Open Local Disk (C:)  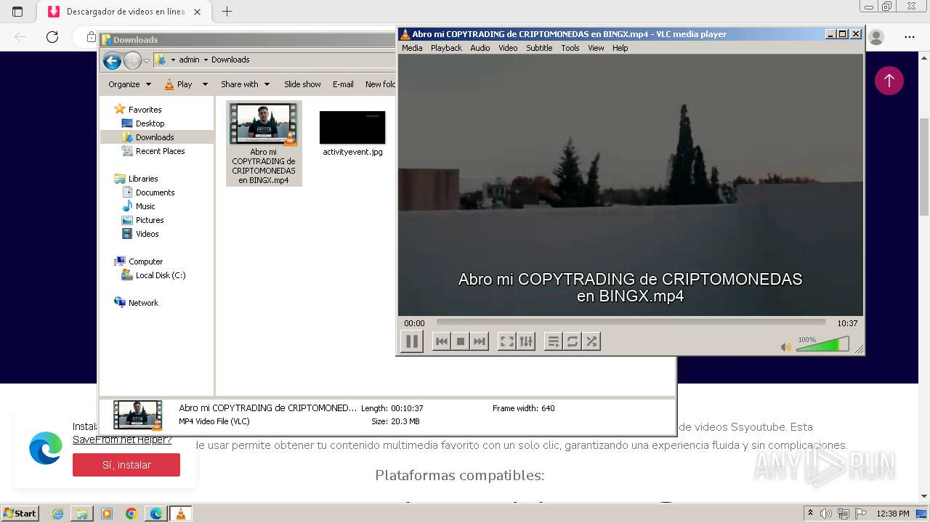[161, 275]
